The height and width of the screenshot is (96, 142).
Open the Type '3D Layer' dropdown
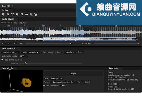tap(56, 79)
